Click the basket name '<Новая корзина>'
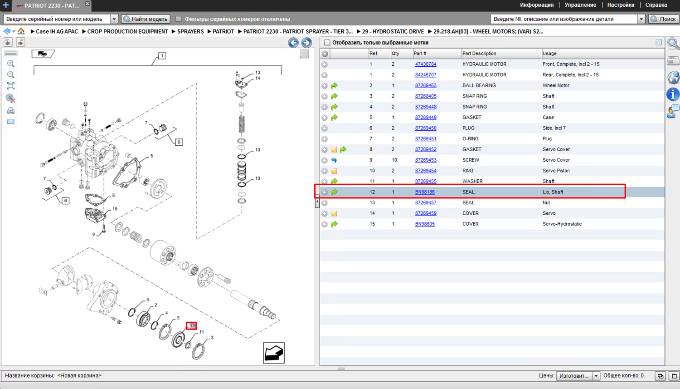The width and height of the screenshot is (680, 389). (x=79, y=376)
